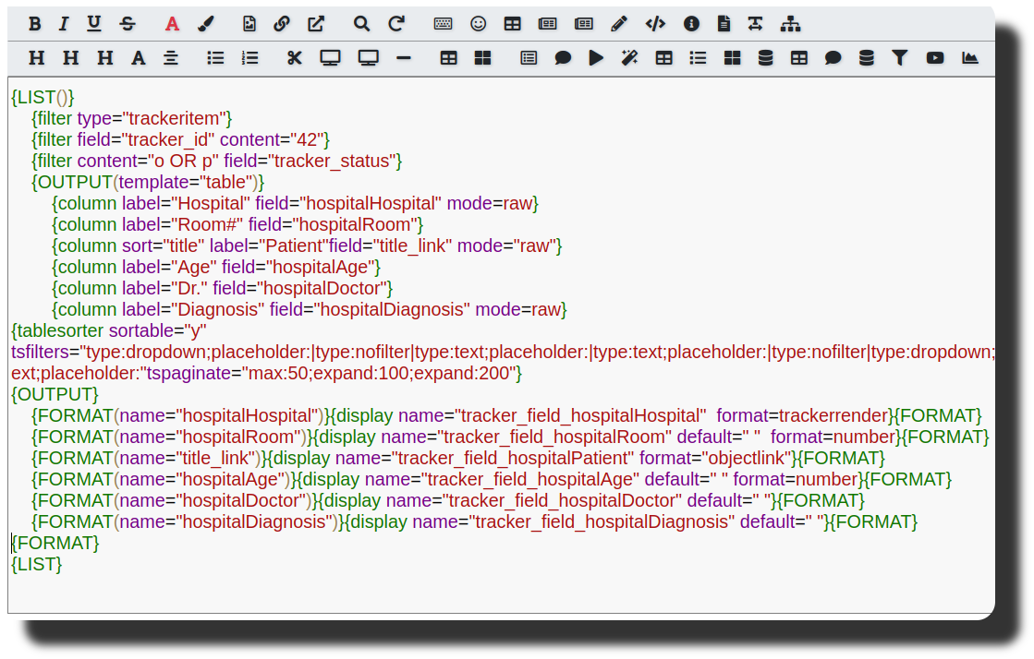
Task: Insert an image via file-image icon
Action: [249, 24]
